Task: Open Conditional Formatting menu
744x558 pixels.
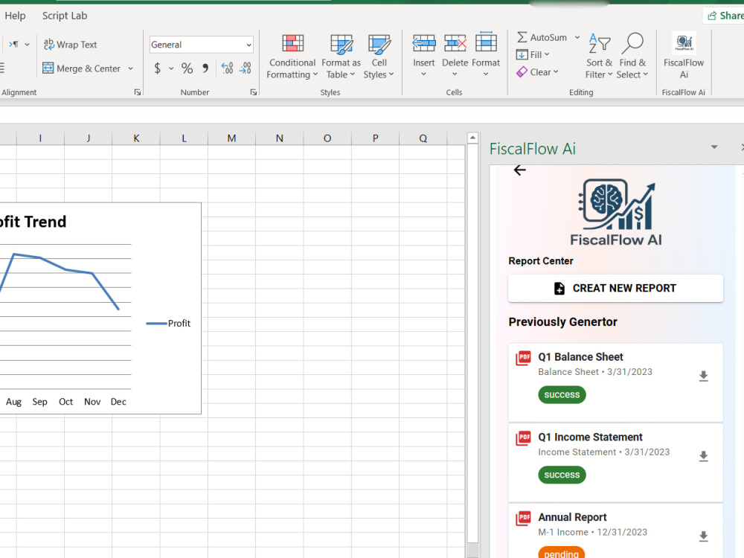Action: pyautogui.click(x=292, y=57)
